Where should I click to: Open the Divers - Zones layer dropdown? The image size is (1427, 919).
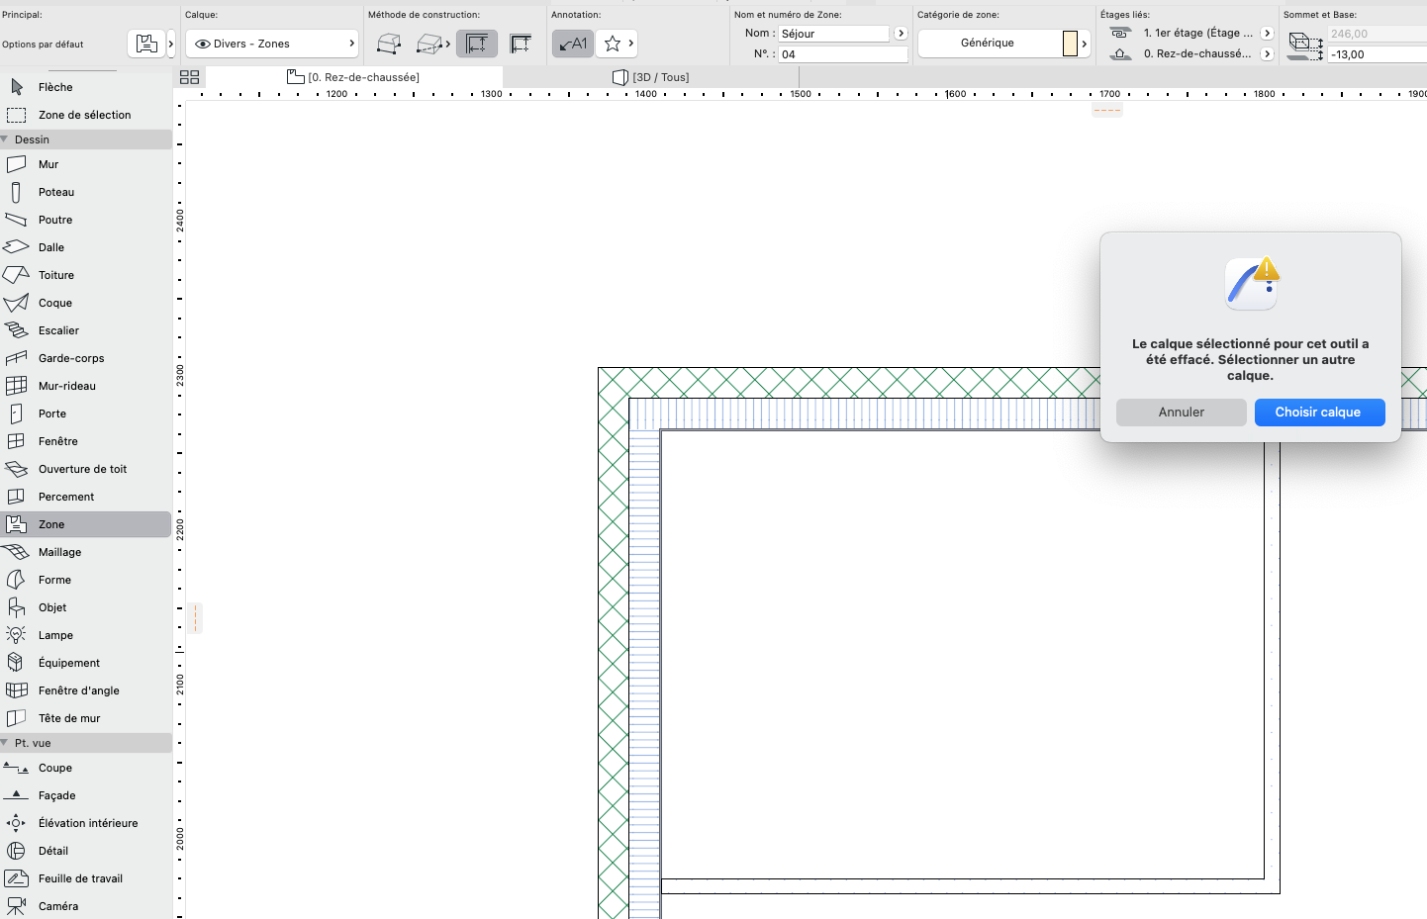coord(272,44)
